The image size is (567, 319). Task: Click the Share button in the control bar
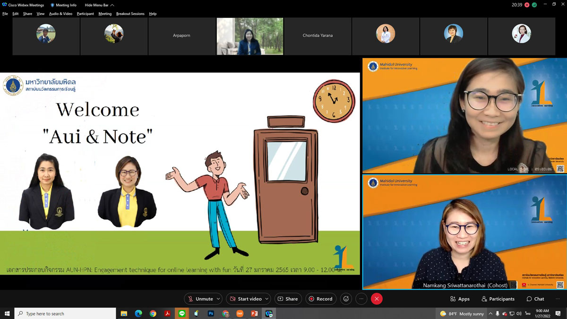[287, 299]
